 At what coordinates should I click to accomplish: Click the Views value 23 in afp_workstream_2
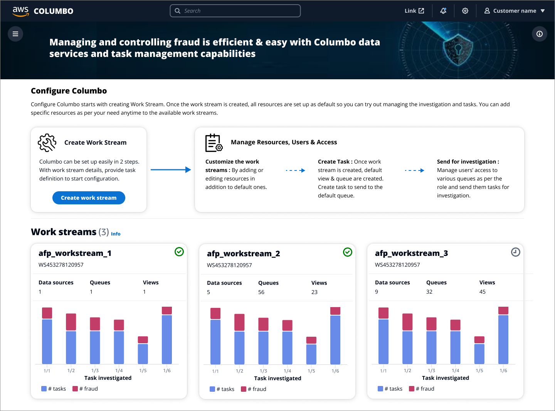click(x=314, y=292)
